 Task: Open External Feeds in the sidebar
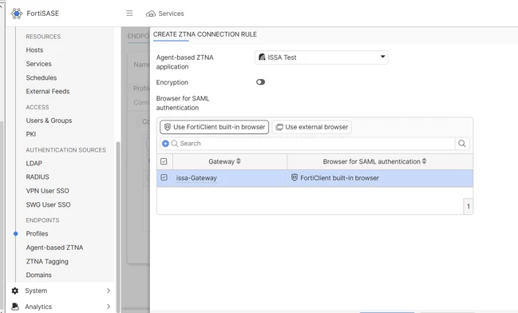pyautogui.click(x=48, y=91)
